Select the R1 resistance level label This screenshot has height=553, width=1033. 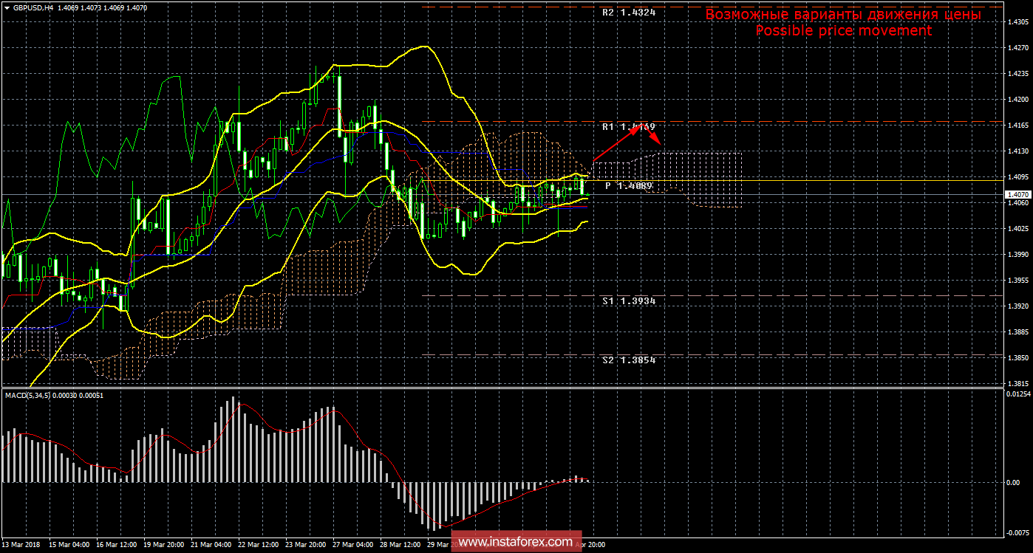coord(628,127)
